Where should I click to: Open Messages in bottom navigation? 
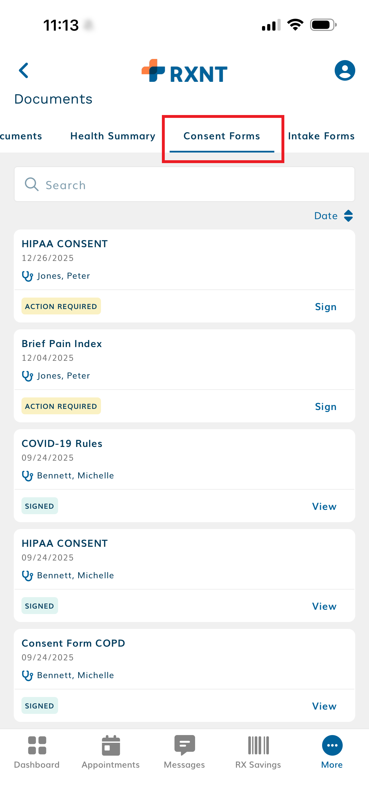click(x=184, y=752)
